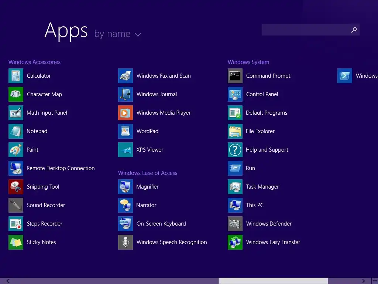Click the Windows Ease of Access header

(148, 173)
